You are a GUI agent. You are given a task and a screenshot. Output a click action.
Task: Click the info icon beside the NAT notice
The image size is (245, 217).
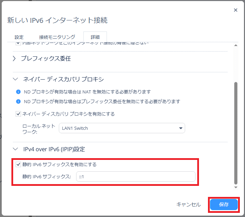tap(19, 92)
